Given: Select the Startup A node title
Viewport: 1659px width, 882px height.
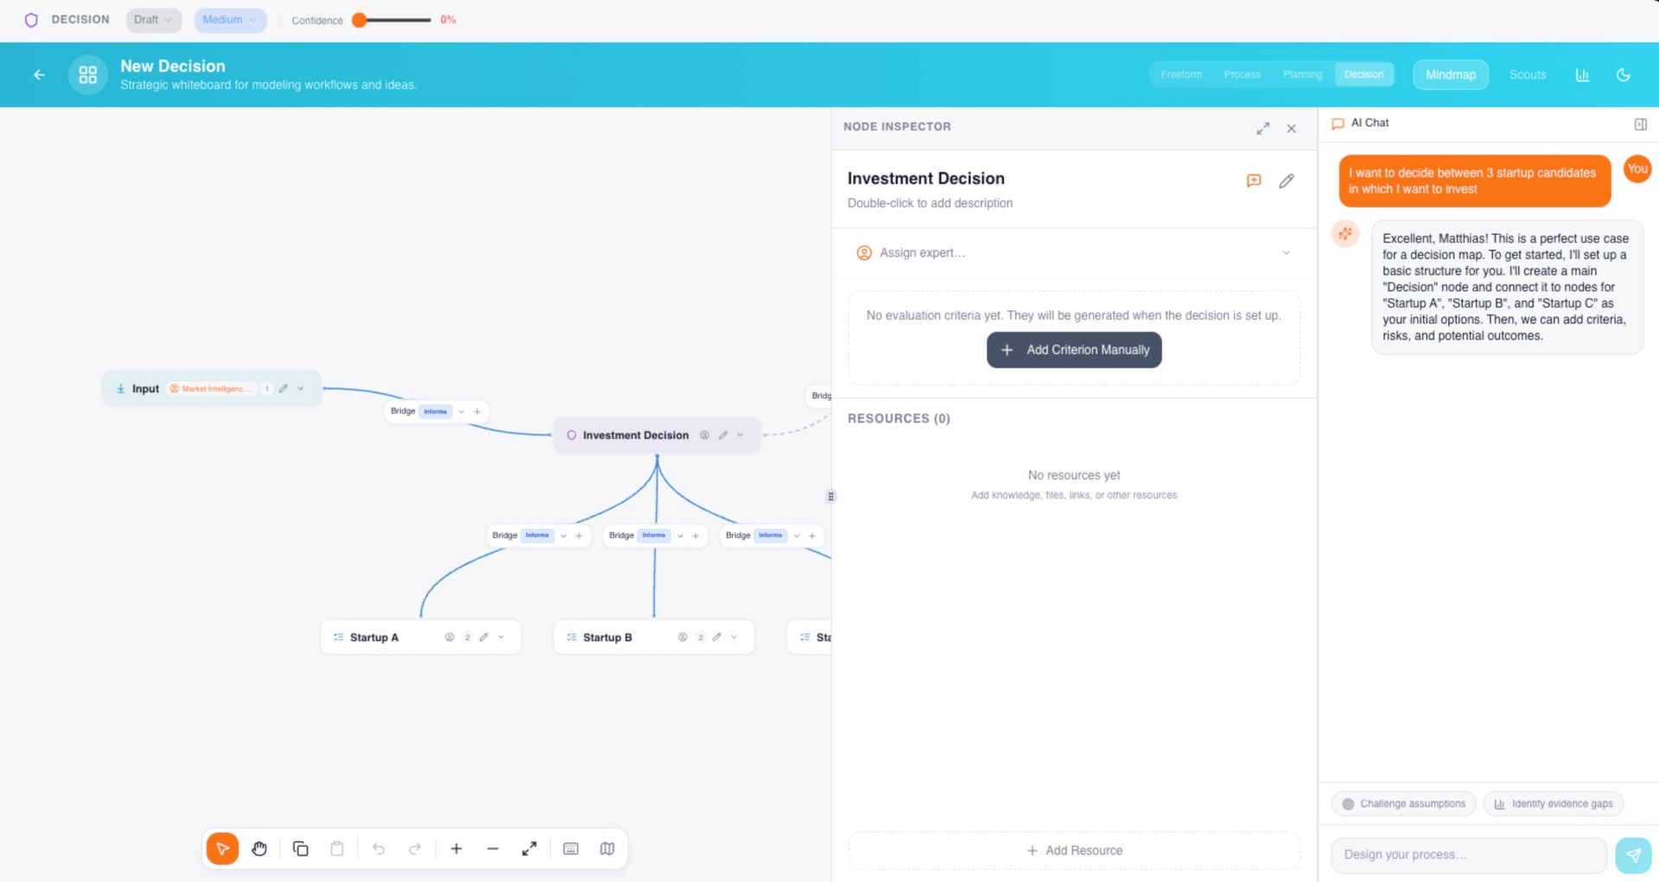Looking at the screenshot, I should pyautogui.click(x=374, y=638).
